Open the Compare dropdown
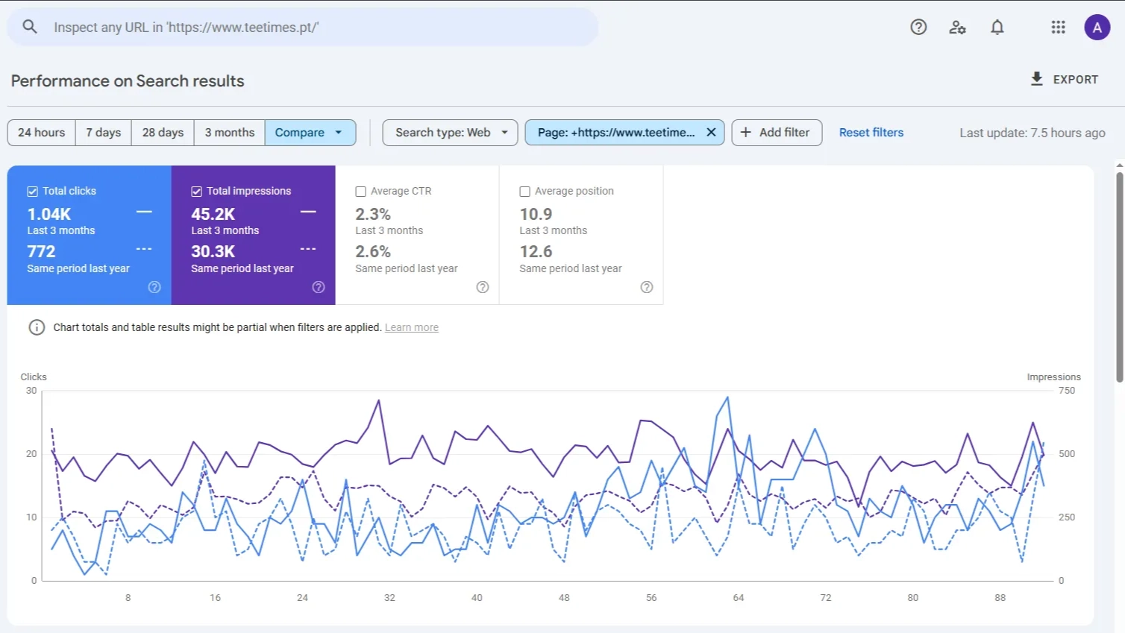Viewport: 1125px width, 633px height. coord(310,132)
